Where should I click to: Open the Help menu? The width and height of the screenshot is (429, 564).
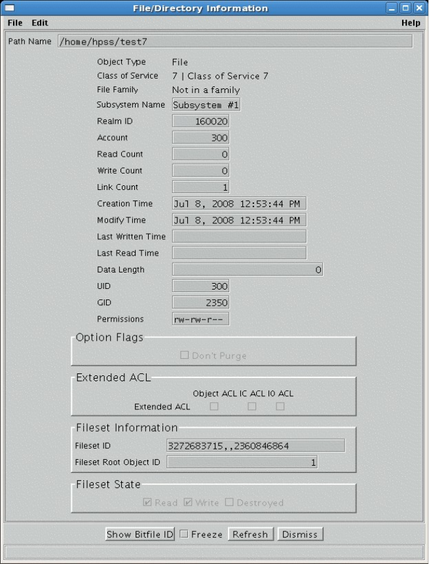coord(411,23)
